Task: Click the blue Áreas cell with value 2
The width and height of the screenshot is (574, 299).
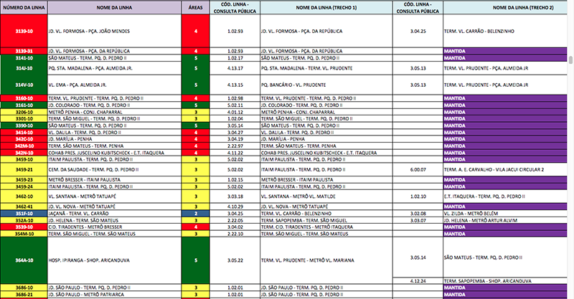Action: pyautogui.click(x=195, y=214)
